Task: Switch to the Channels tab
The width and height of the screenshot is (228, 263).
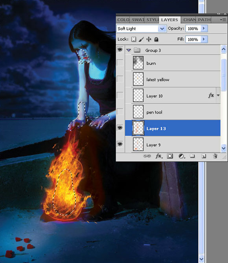Action: coord(189,20)
